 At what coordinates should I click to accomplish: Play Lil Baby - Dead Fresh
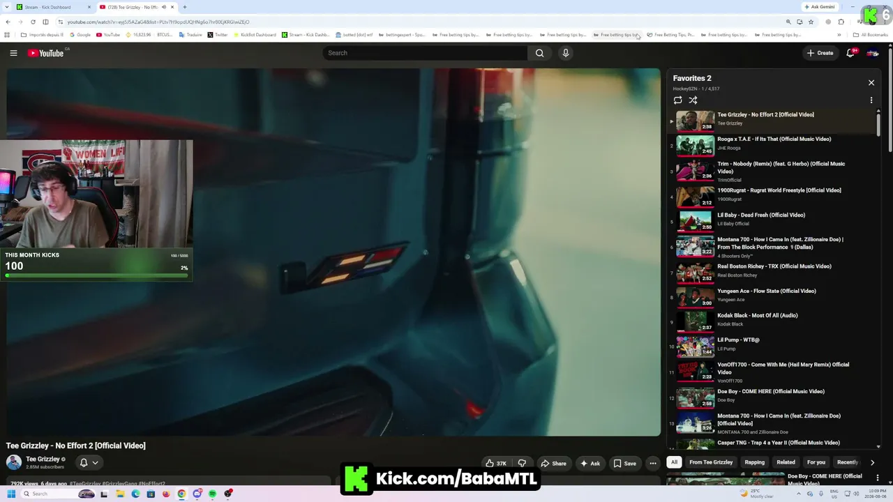[771, 220]
